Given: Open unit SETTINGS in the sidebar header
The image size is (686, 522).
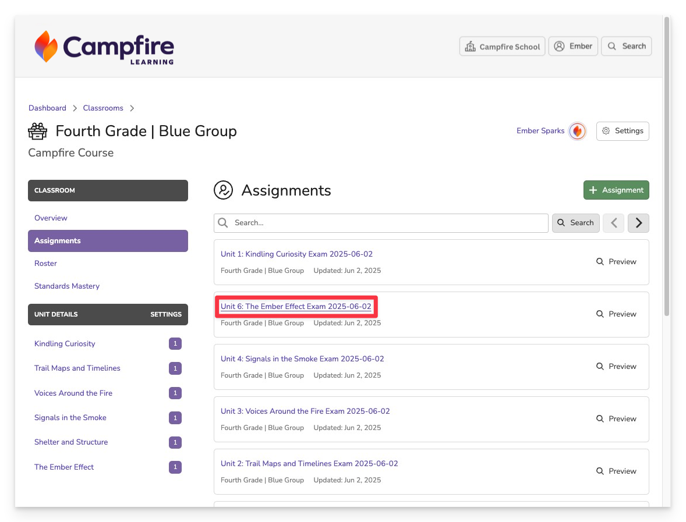Looking at the screenshot, I should tap(166, 314).
